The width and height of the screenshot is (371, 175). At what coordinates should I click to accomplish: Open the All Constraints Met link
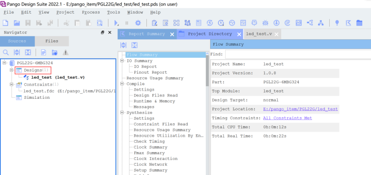pos(287,118)
